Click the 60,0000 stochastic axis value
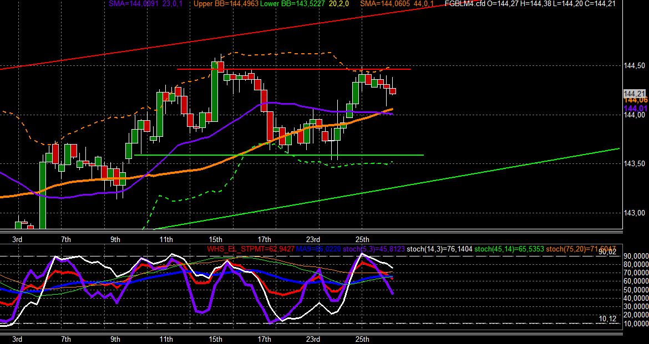This screenshot has height=344, width=649. (x=637, y=281)
